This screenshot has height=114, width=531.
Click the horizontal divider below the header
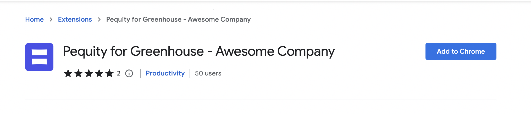pos(261,99)
